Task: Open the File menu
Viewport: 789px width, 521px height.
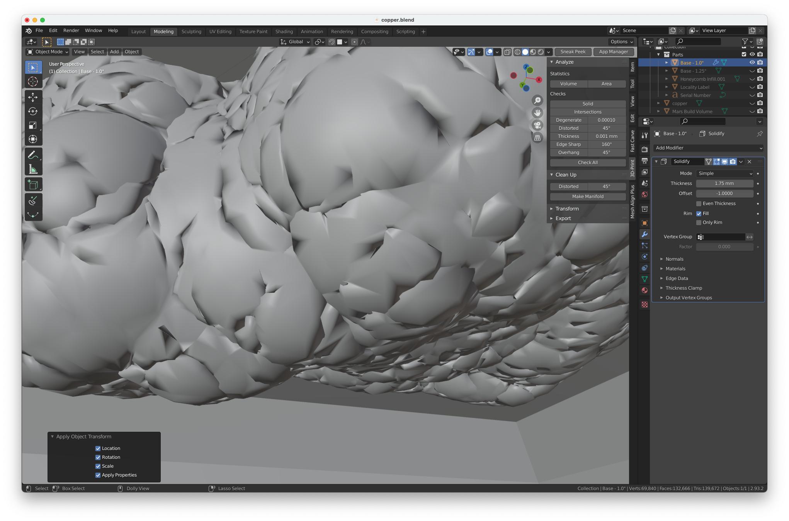Action: (39, 31)
